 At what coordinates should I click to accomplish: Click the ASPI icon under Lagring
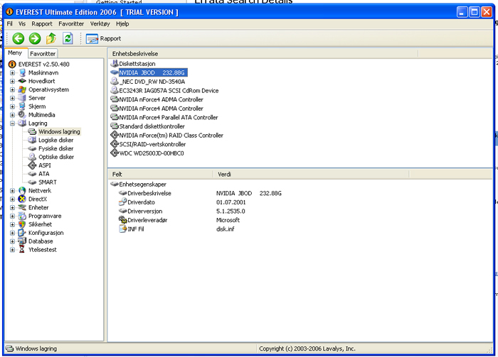click(x=33, y=165)
